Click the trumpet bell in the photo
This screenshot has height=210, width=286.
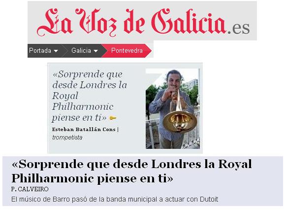tap(179, 121)
